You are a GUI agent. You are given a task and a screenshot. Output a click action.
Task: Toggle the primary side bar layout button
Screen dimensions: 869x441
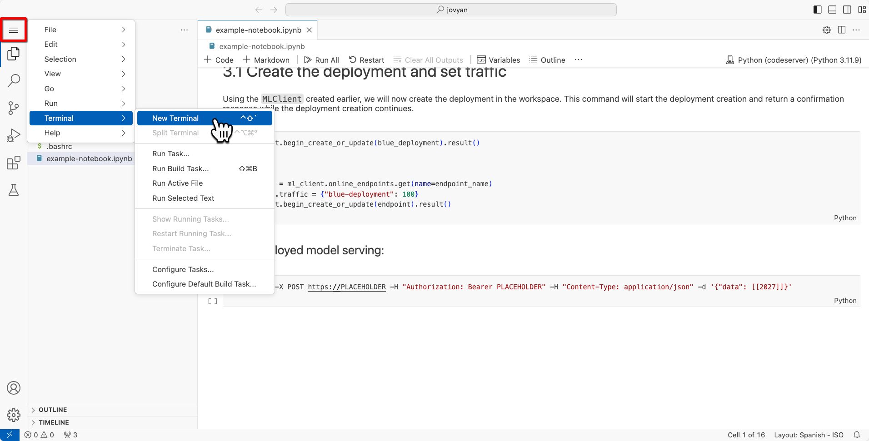(817, 10)
